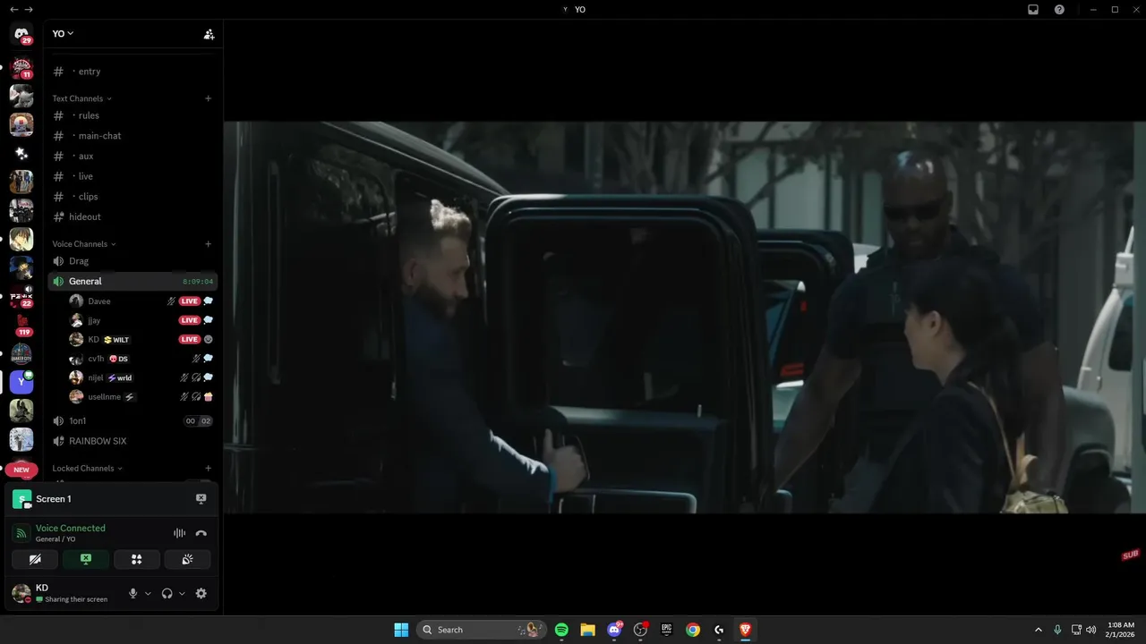
Task: Open Discord help question mark icon
Action: (1059, 9)
